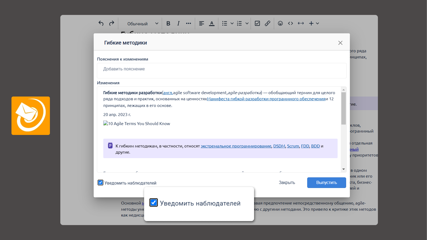Toggle bold formatting in toolbar

tap(168, 23)
